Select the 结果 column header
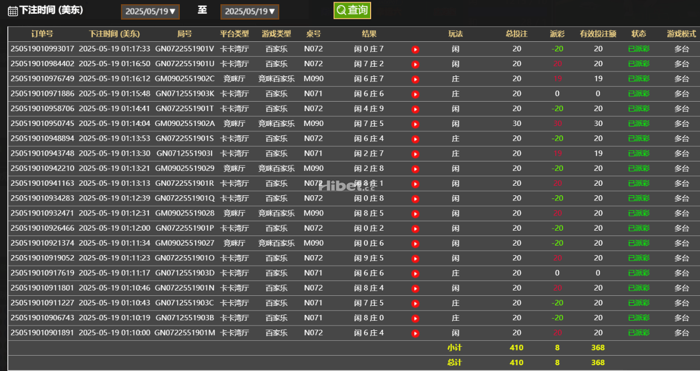Screen dimensions: 700x371 point(369,34)
